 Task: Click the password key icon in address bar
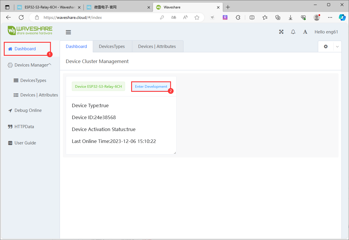[x=162, y=17]
